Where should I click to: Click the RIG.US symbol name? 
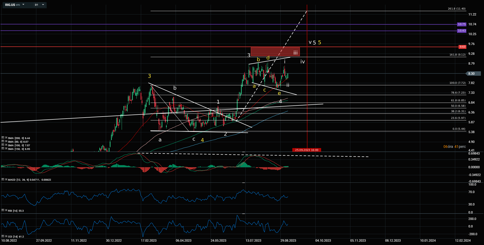[x=10, y=5]
